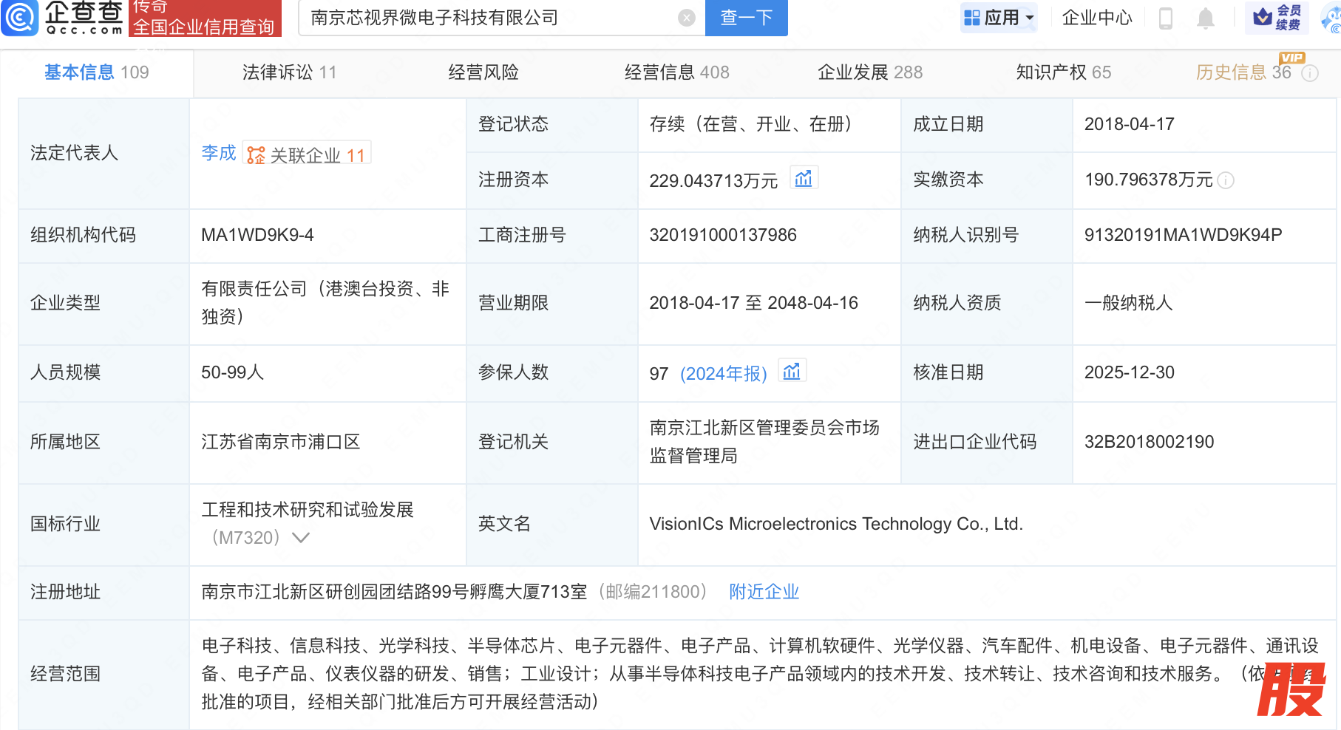1341x730 pixels.
Task: Click the Qichacha logo icon
Action: (20, 18)
